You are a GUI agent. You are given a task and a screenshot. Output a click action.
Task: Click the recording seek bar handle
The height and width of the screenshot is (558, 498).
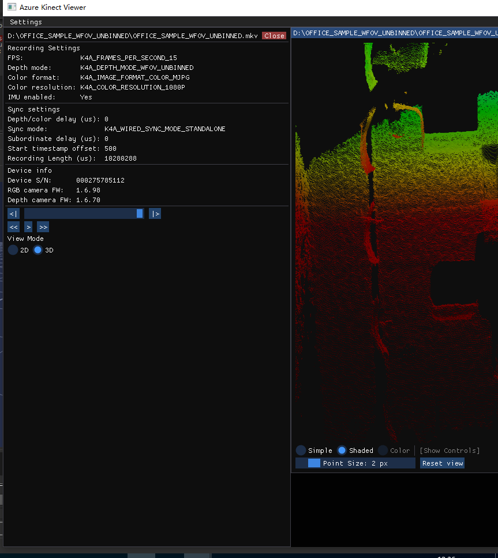(140, 214)
